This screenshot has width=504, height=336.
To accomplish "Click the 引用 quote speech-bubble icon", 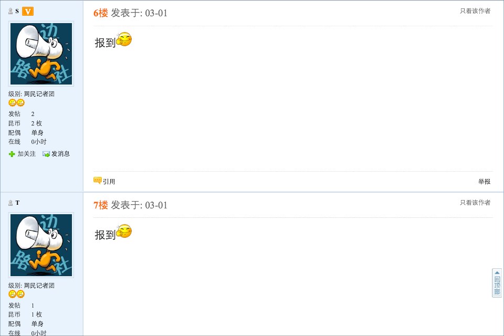I will (98, 181).
